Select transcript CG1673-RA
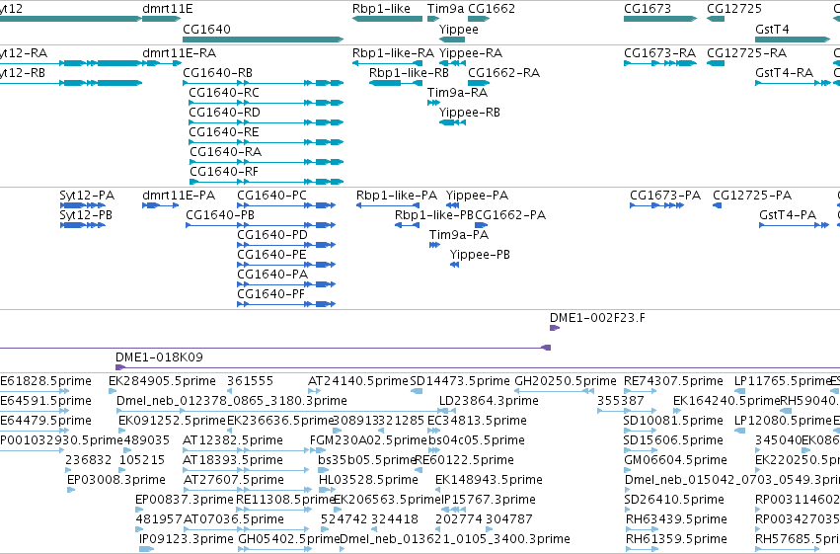The image size is (840, 554). point(659,53)
